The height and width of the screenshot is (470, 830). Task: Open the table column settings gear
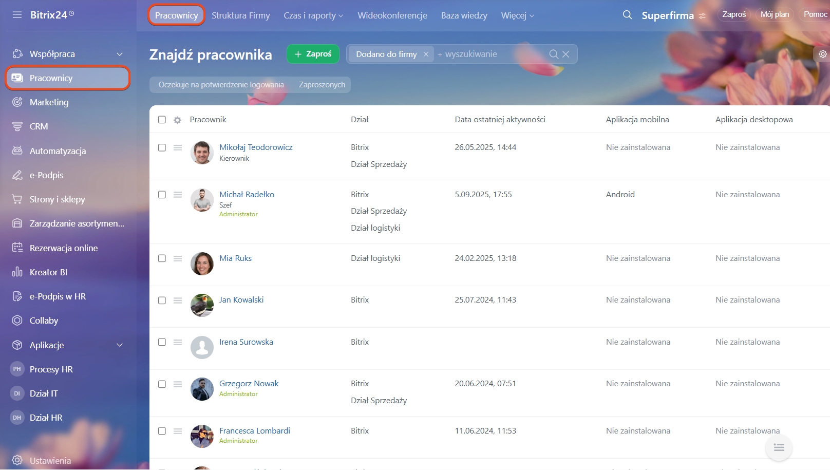177,120
